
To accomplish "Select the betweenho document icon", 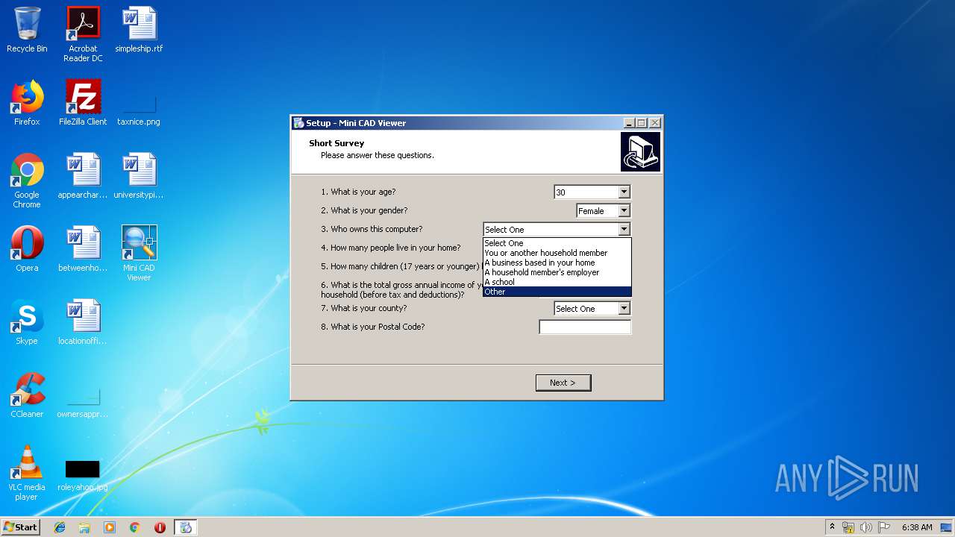I will pyautogui.click(x=83, y=249).
